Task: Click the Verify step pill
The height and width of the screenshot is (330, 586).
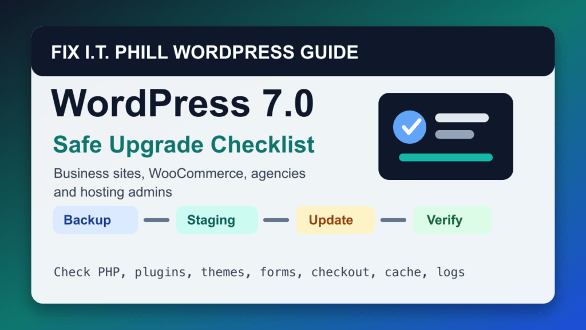Action: pos(452,220)
